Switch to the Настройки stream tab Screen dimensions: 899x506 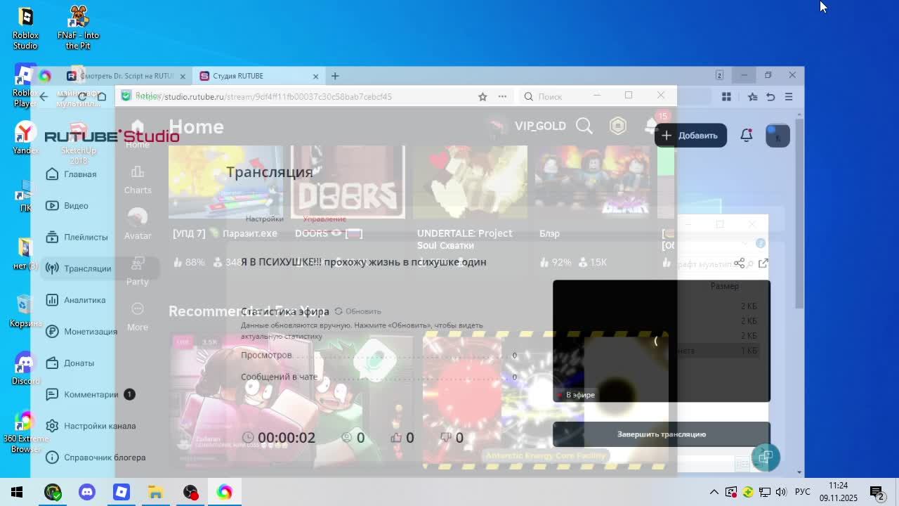coord(264,219)
